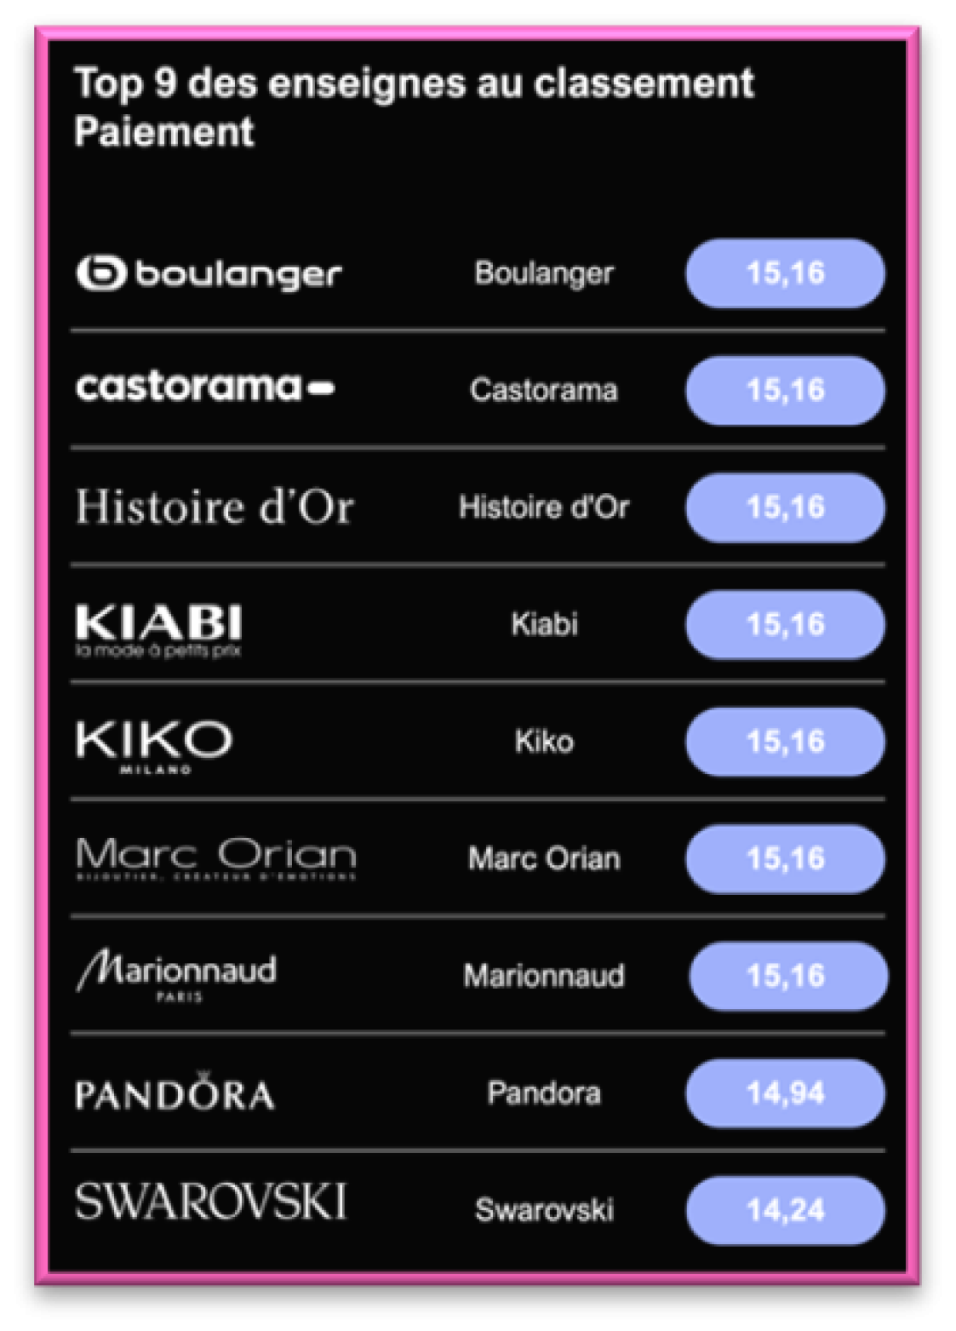This screenshot has width=956, height=1331.
Task: Click the Marionnaud Paris logo
Action: [176, 975]
